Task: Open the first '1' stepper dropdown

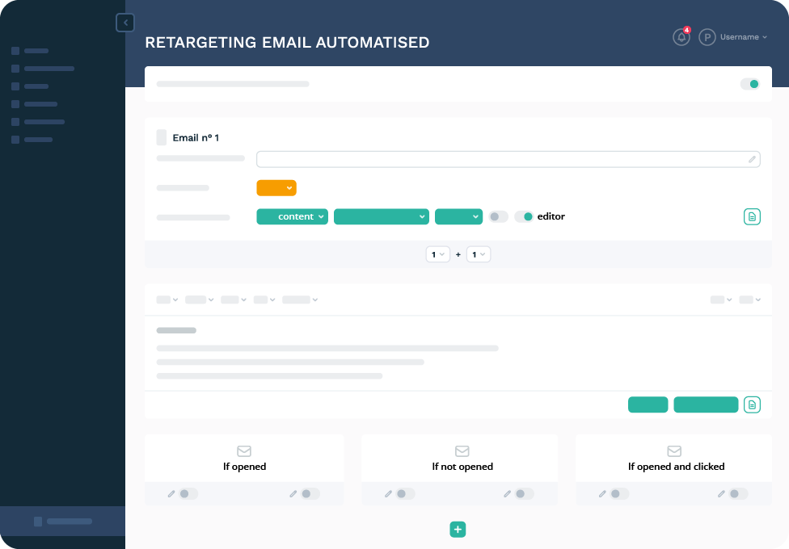Action: (438, 254)
